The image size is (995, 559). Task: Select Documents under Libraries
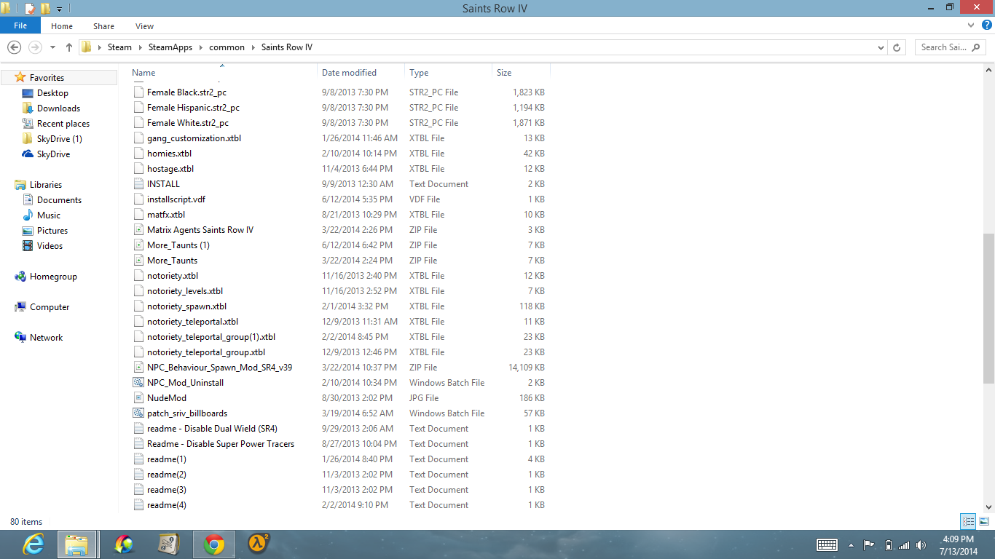click(x=59, y=200)
